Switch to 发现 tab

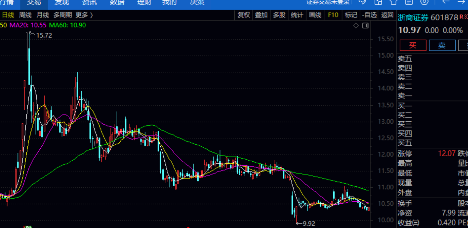click(62, 2)
